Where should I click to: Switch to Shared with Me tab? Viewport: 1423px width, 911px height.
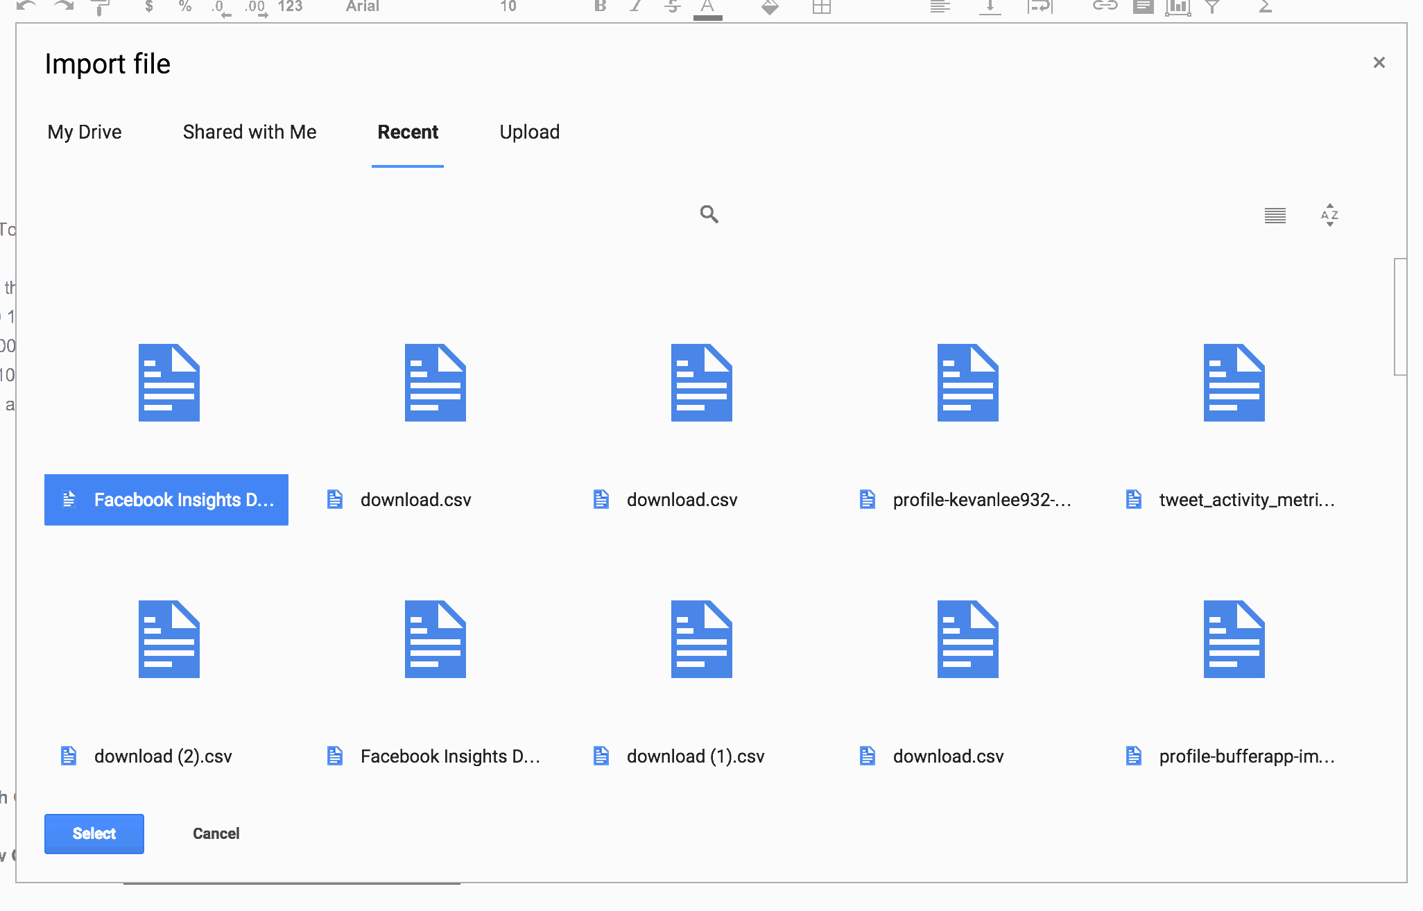[x=250, y=132]
